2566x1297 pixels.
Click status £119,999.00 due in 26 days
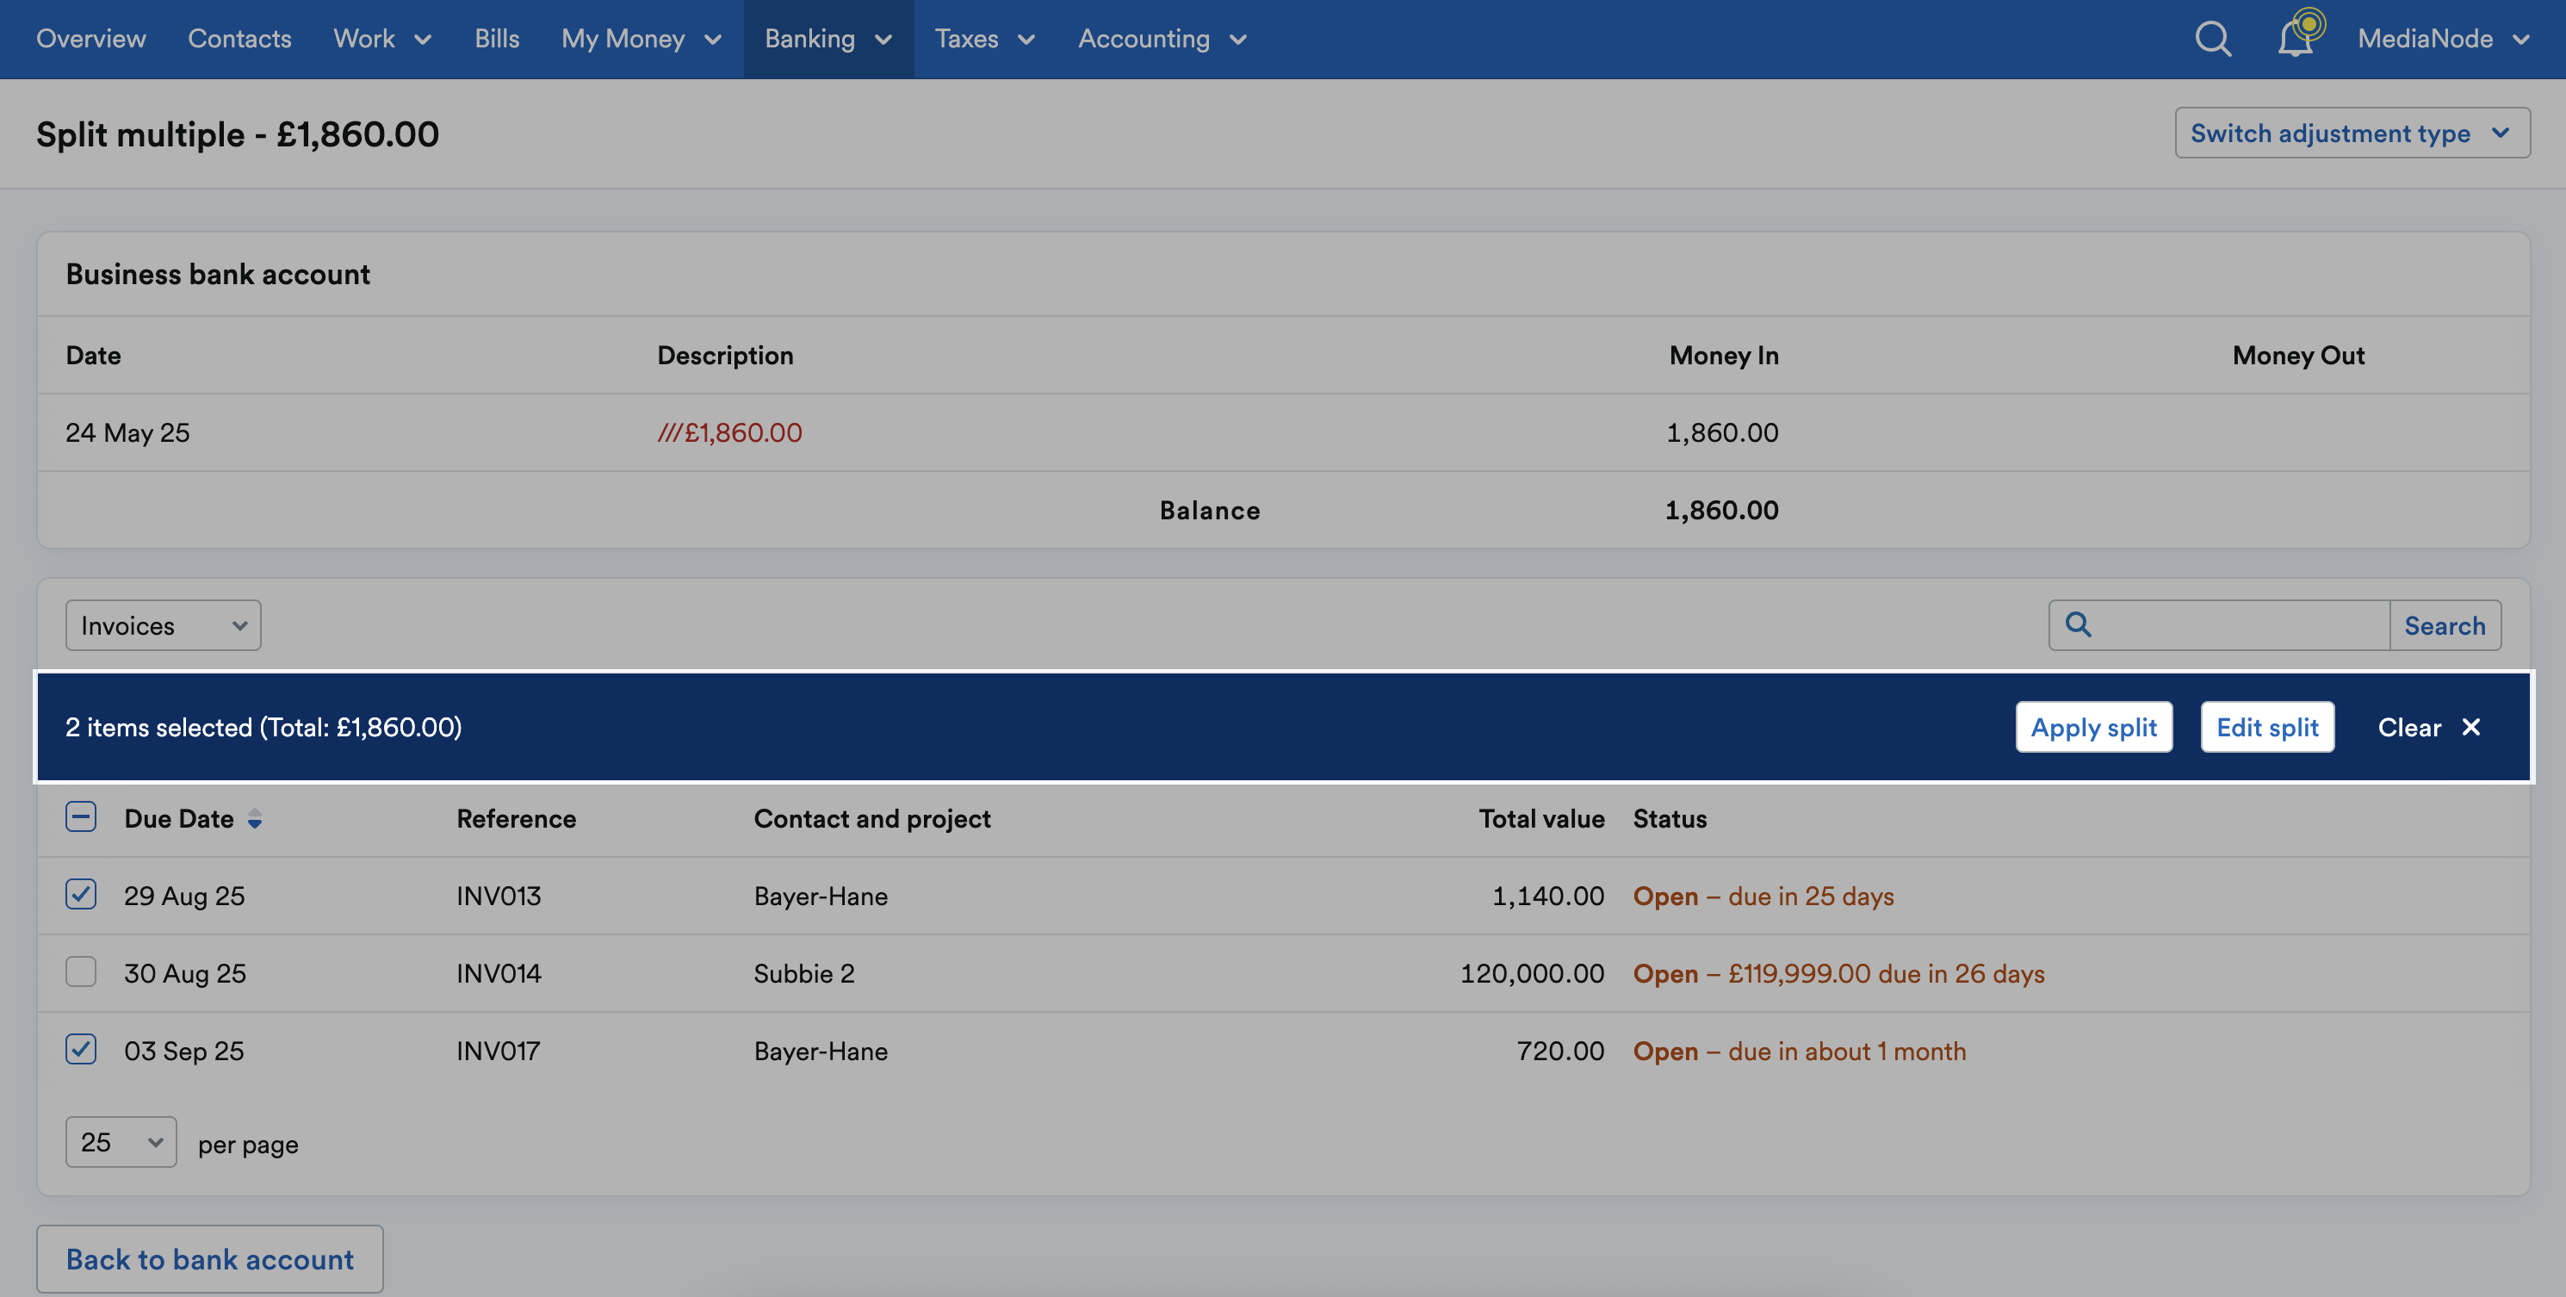click(1839, 974)
